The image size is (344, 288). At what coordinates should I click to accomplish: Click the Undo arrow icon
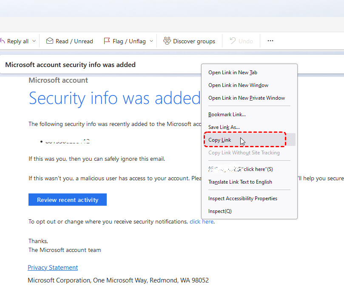(x=233, y=41)
